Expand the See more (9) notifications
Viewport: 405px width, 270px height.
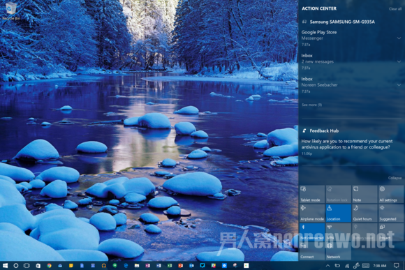click(x=311, y=105)
